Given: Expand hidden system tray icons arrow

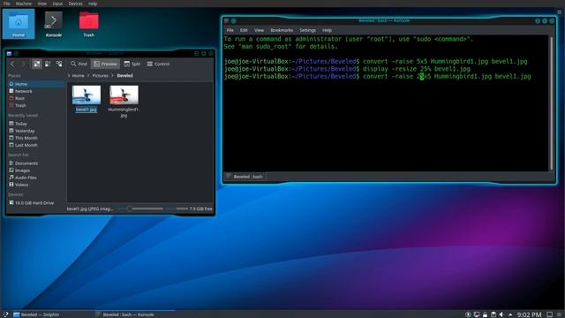Looking at the screenshot, I should pos(510,314).
